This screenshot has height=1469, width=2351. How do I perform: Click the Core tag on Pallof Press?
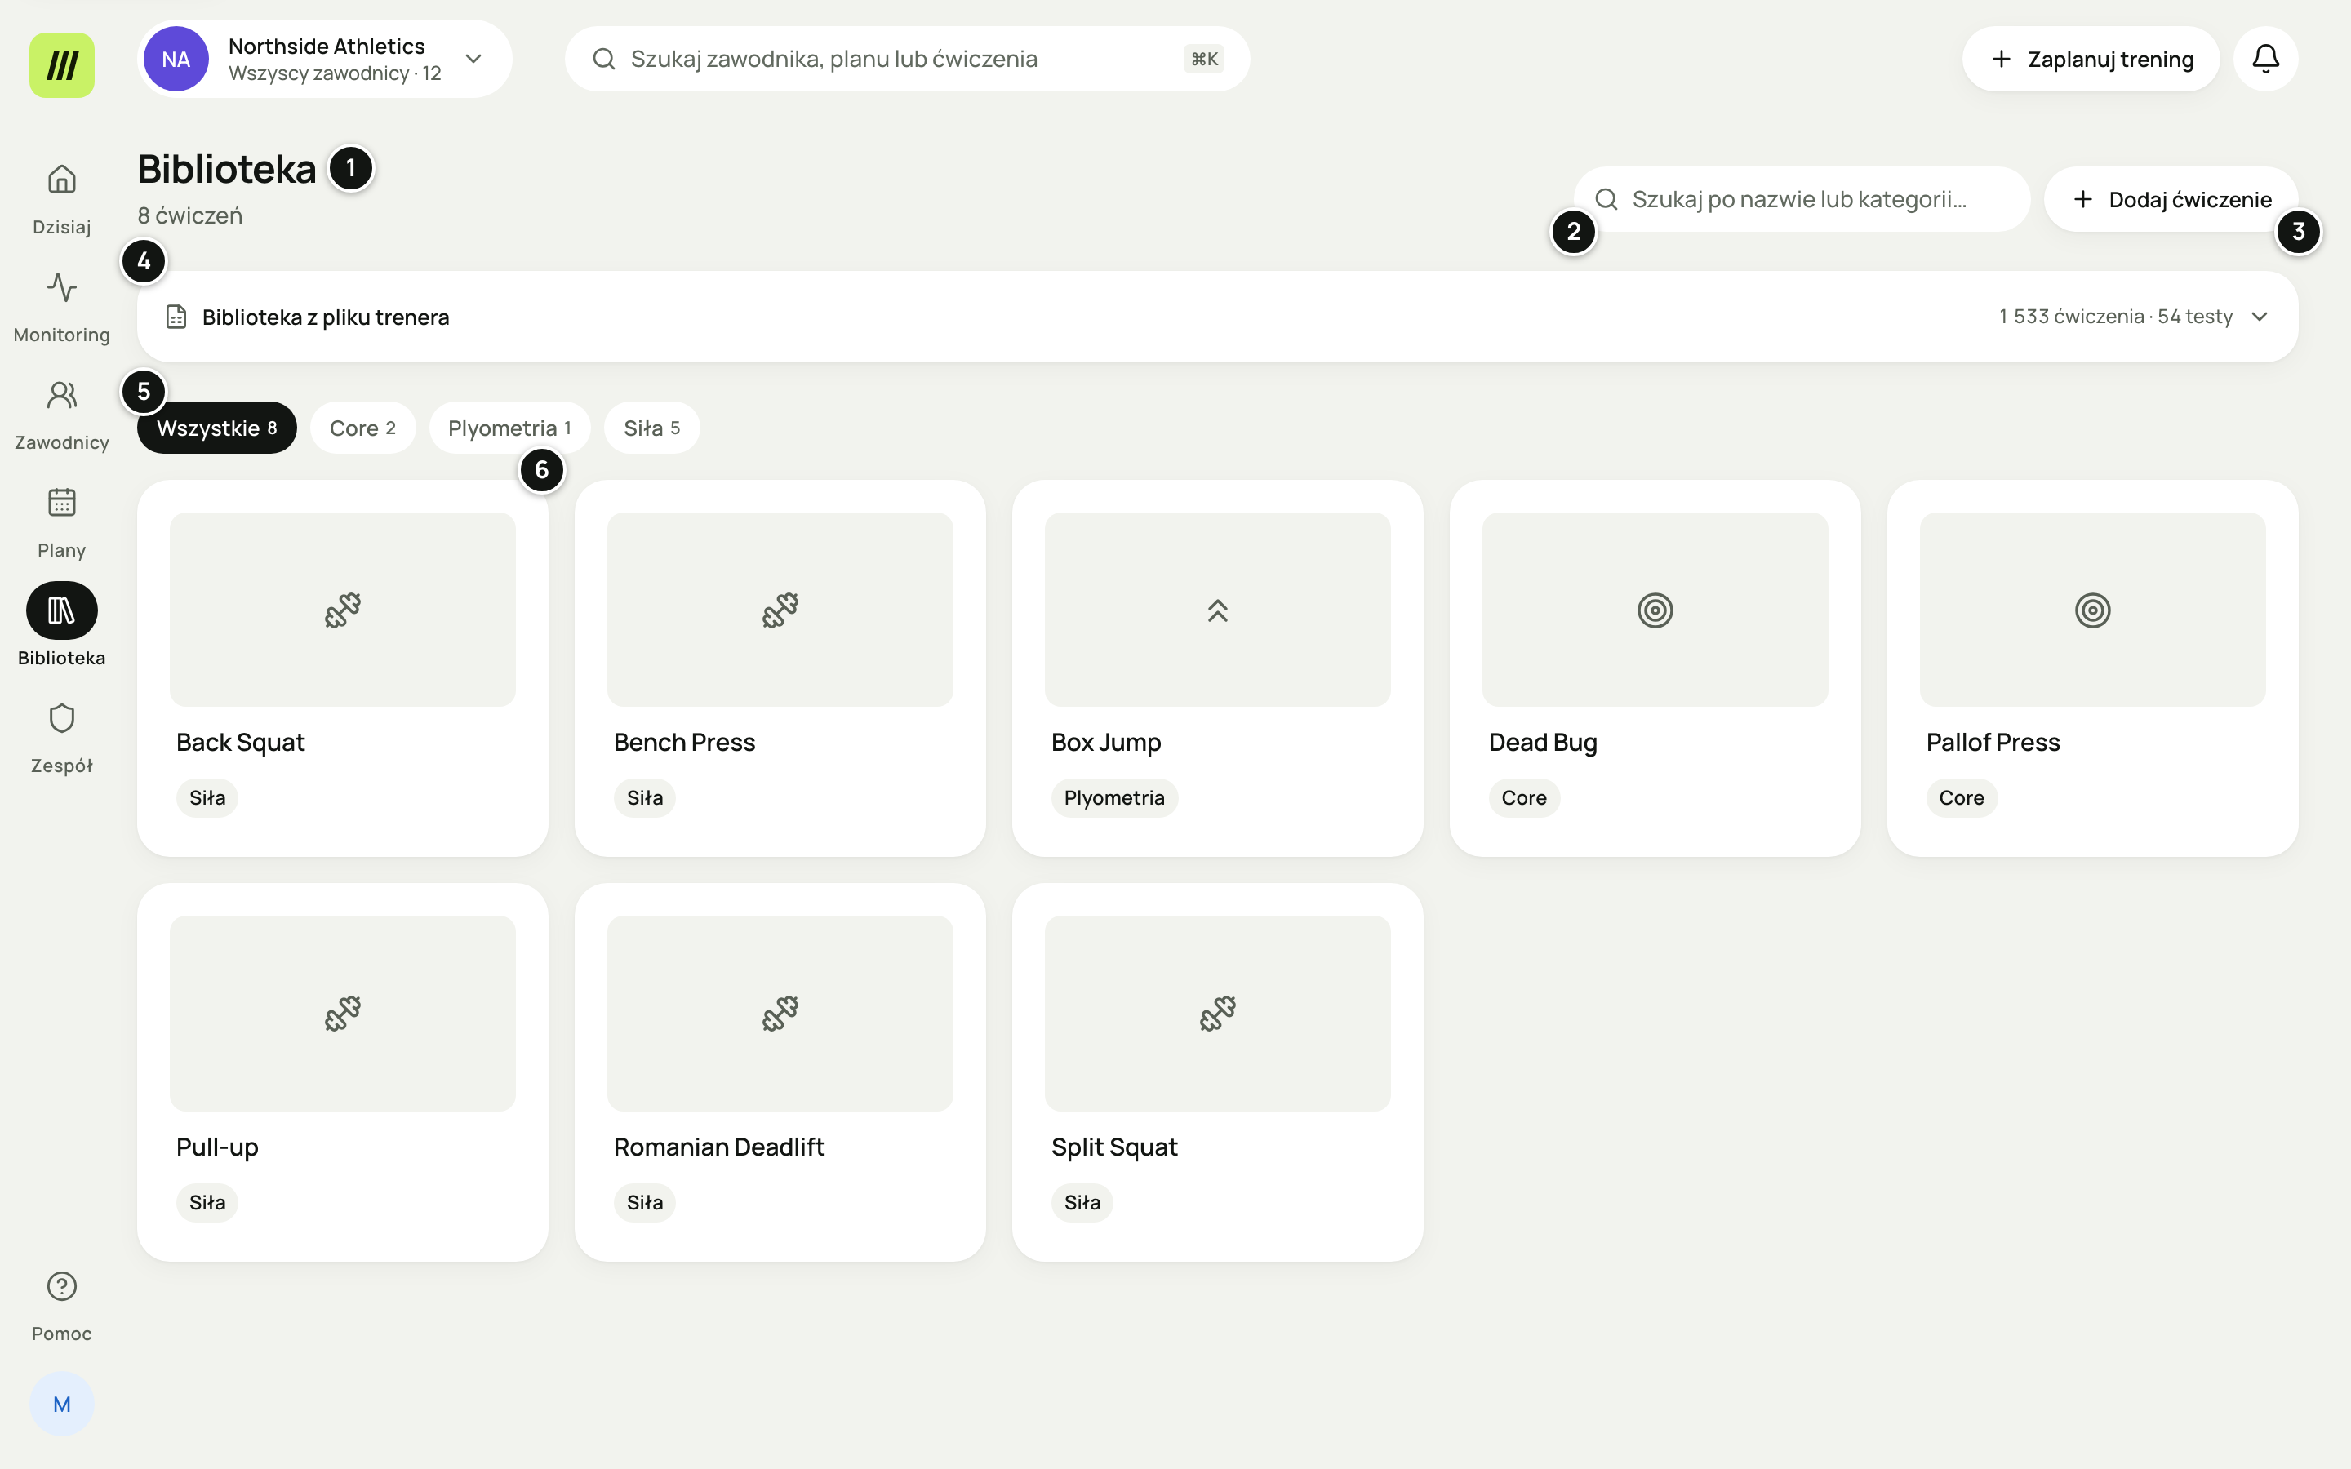click(1962, 797)
